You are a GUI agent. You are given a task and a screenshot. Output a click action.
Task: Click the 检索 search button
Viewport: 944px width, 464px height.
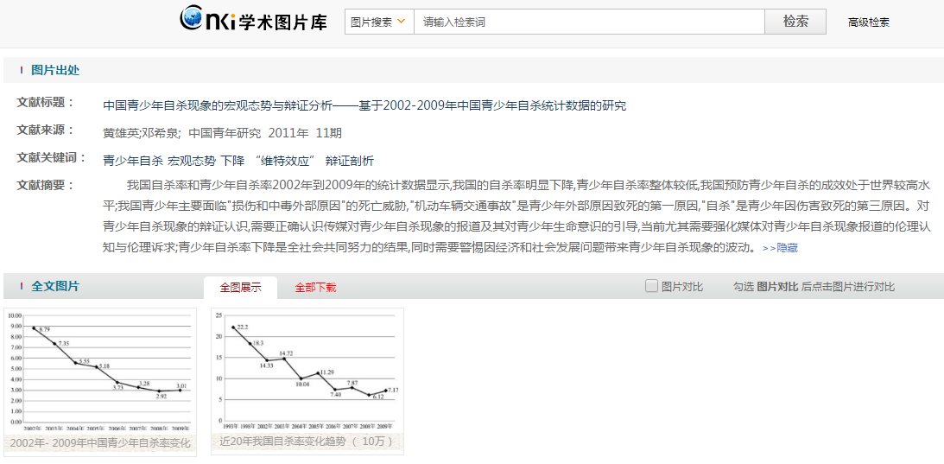coord(795,22)
